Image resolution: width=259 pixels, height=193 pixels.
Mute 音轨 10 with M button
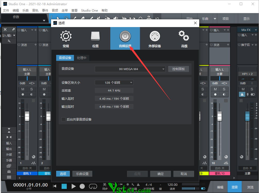point(215,89)
